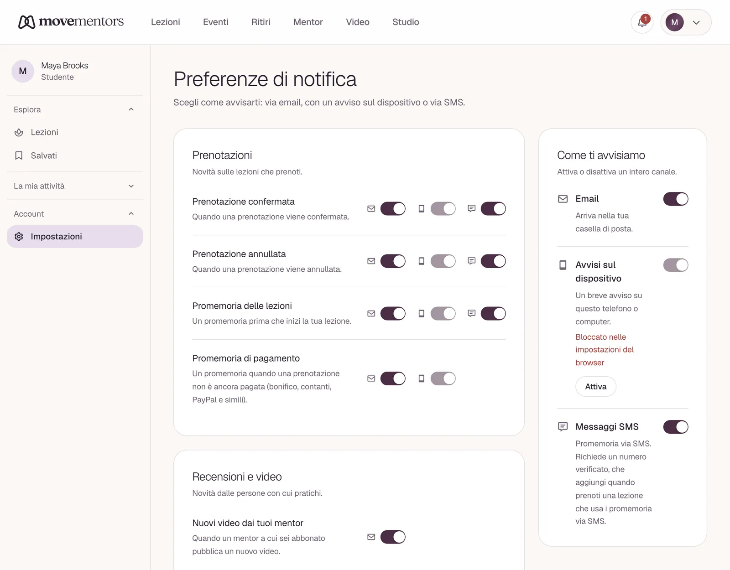Open the Ritiri nav item
730x570 pixels.
point(261,22)
